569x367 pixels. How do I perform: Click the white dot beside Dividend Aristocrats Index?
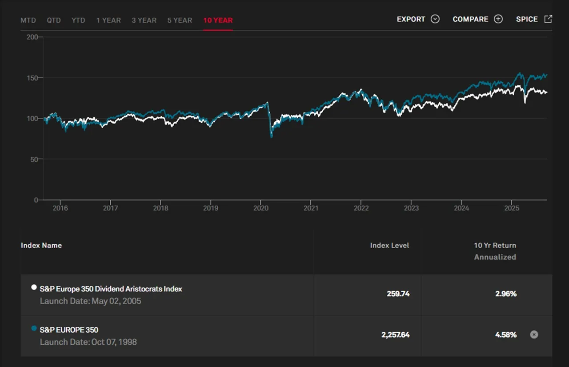pos(34,287)
